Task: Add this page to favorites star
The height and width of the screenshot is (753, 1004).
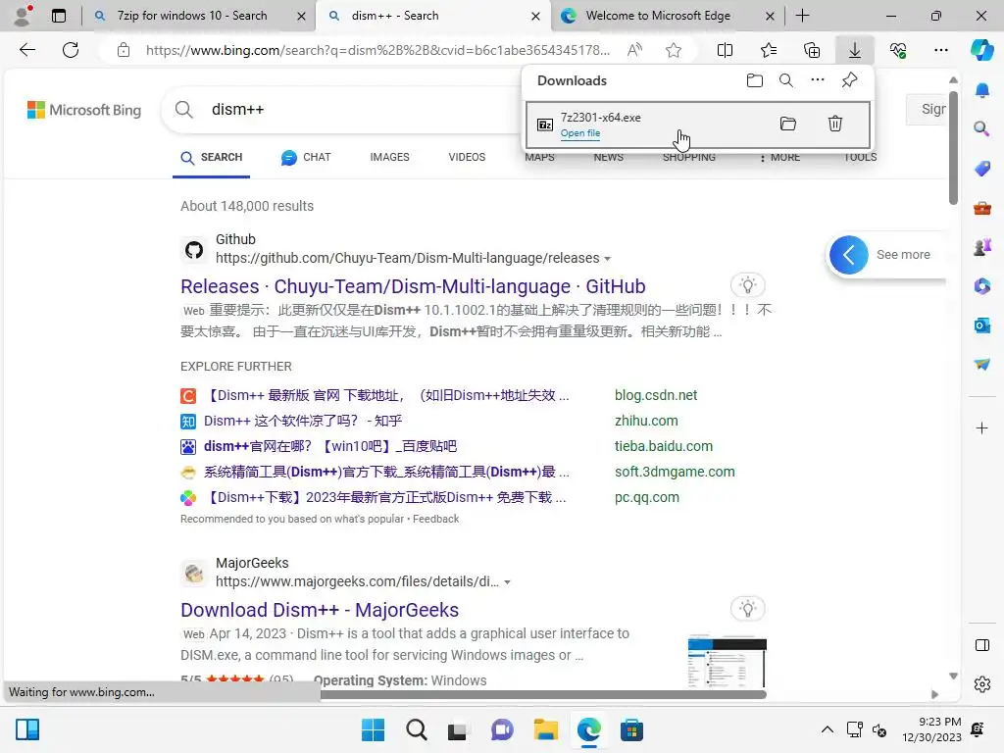Action: pyautogui.click(x=673, y=50)
